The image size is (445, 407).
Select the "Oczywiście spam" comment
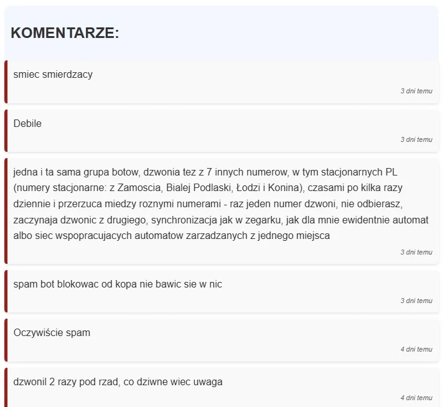(x=52, y=333)
